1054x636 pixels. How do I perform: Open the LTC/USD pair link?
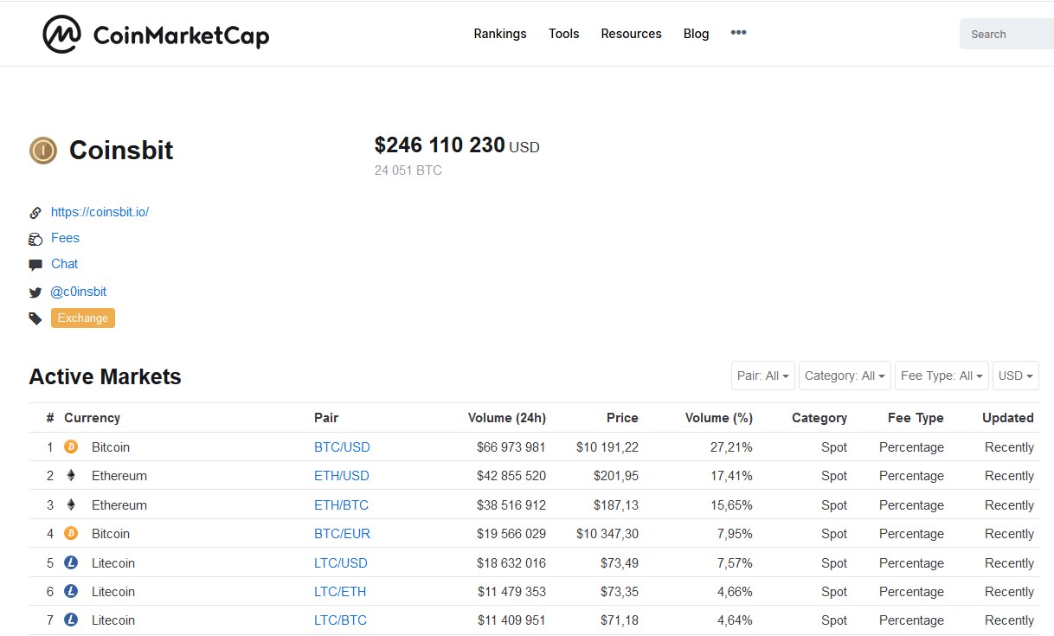point(341,563)
